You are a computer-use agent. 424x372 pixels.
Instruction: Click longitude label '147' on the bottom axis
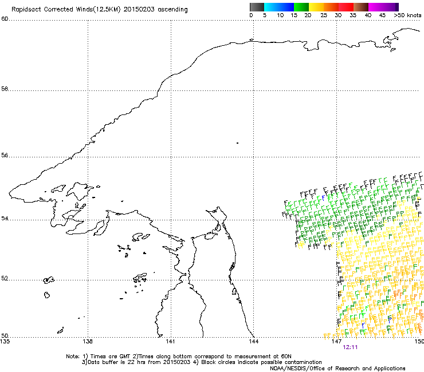[x=336, y=341]
